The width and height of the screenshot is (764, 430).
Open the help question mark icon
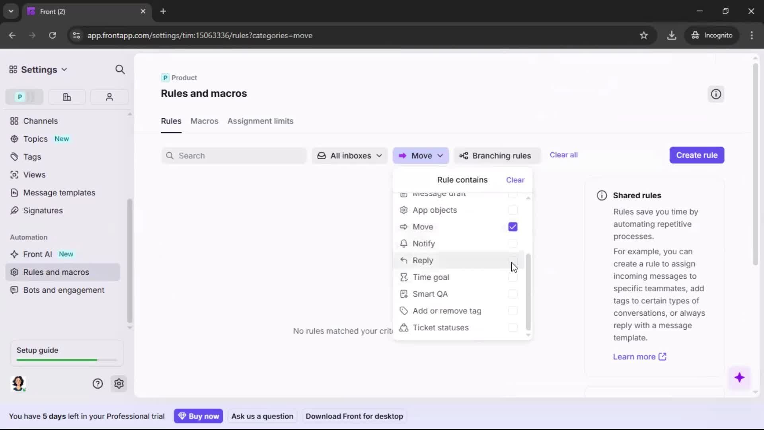coord(98,383)
